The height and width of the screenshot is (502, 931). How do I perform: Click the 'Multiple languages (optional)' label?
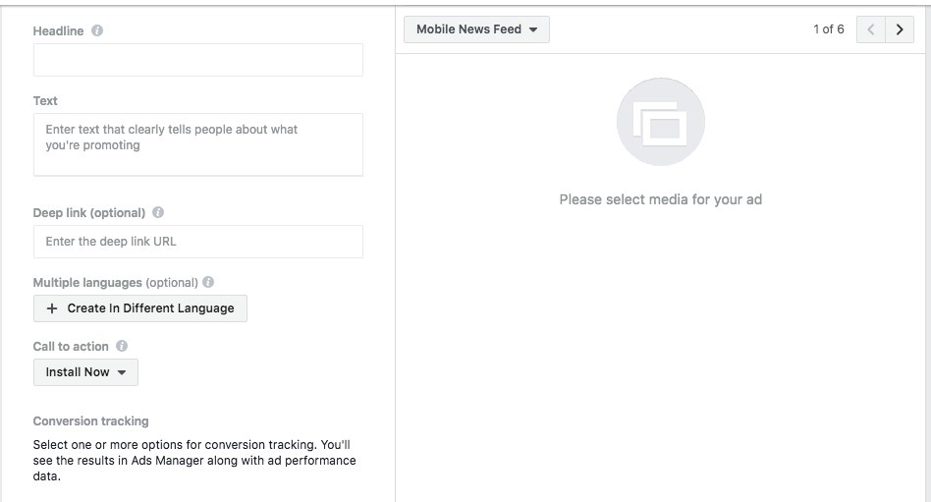[x=116, y=283]
